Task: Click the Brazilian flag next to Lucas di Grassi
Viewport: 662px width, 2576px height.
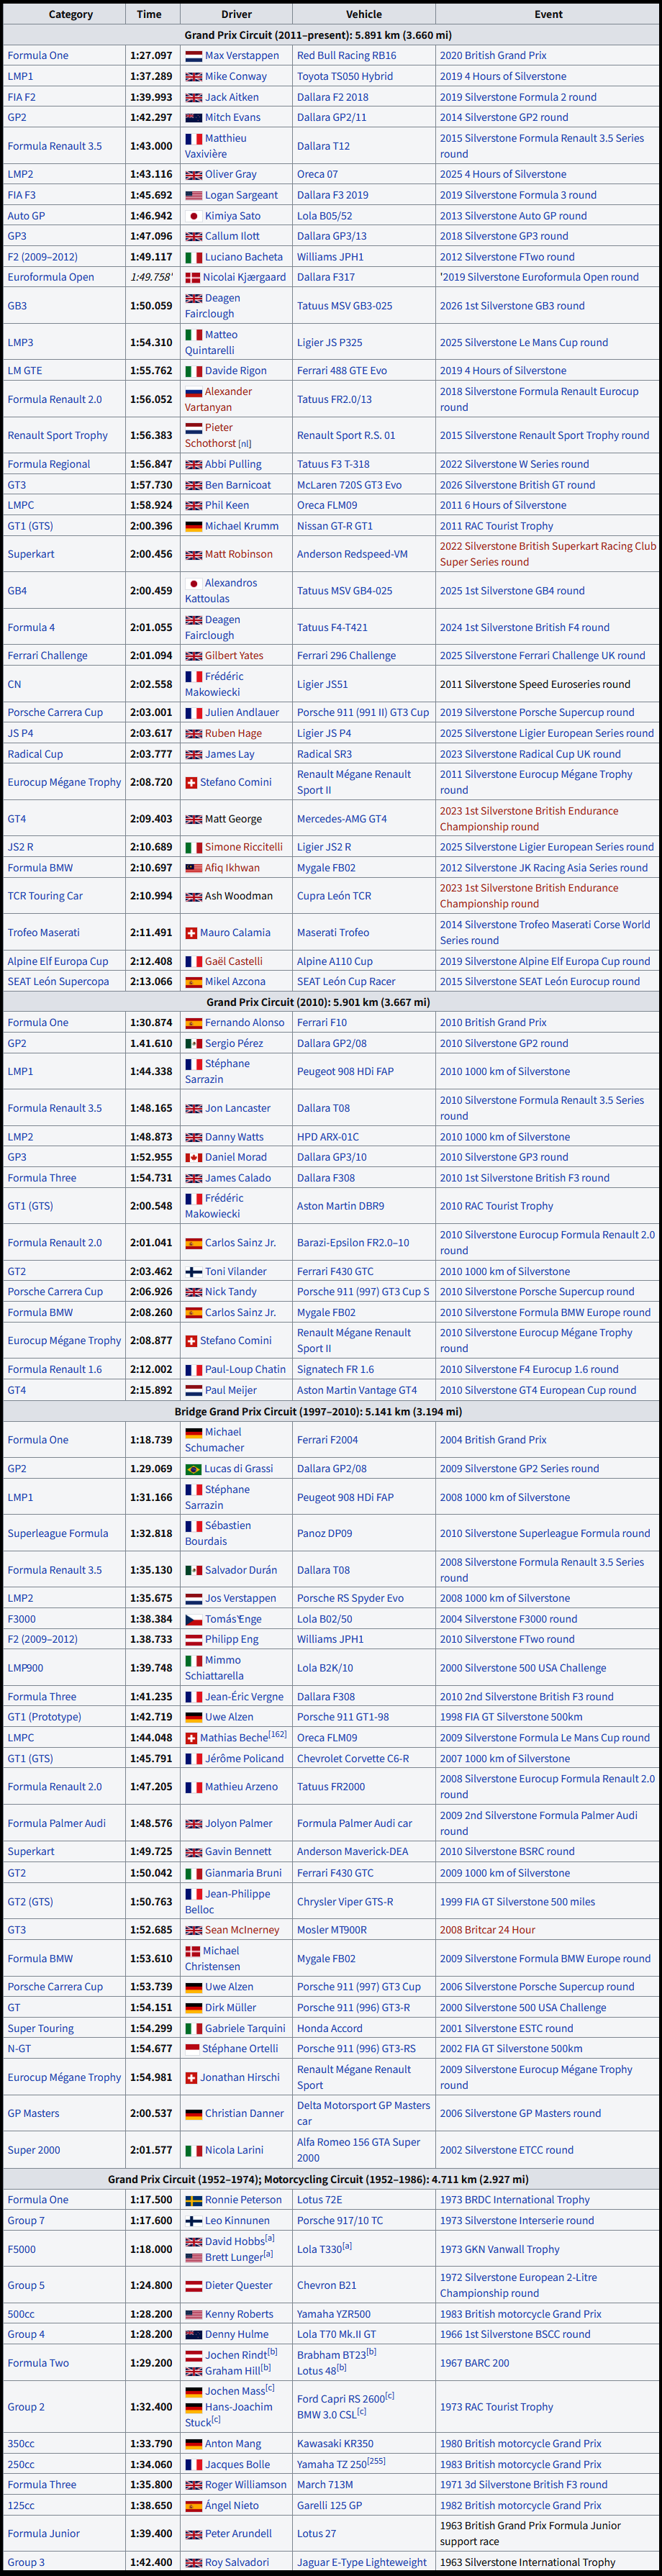Action: click(x=193, y=1469)
